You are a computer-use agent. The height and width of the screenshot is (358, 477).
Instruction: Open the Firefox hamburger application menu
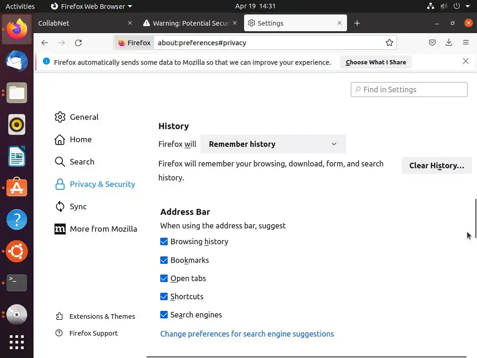[x=465, y=43]
